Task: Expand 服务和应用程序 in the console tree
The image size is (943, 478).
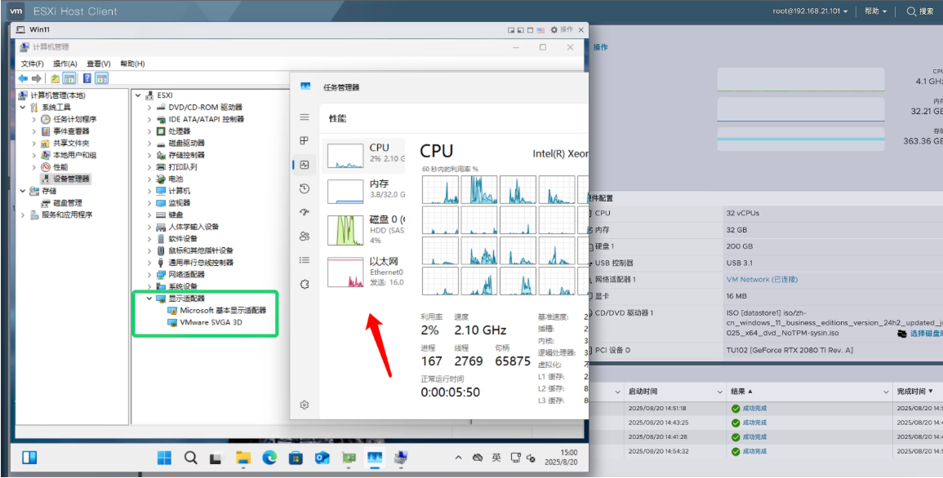Action: click(23, 215)
